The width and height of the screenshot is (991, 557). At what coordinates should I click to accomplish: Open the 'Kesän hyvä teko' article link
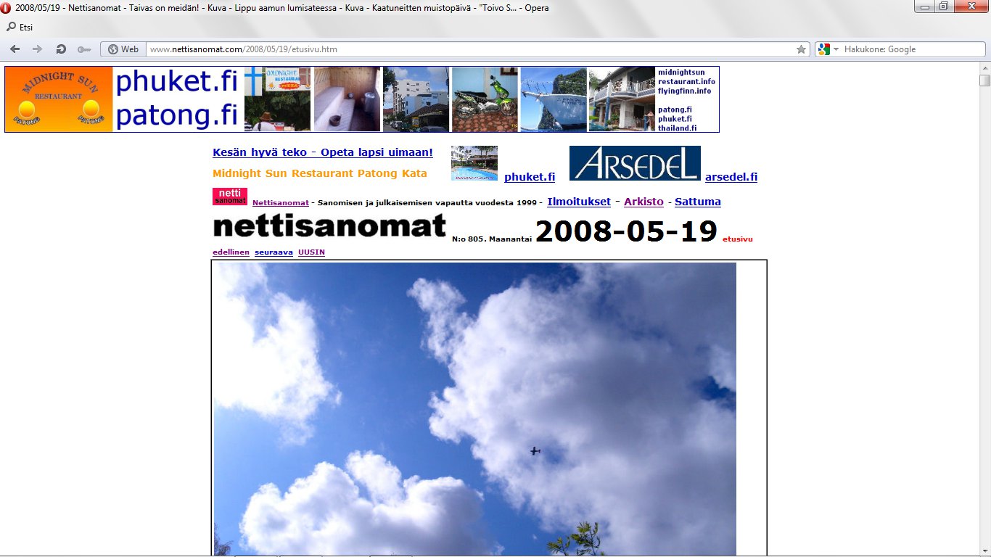(x=323, y=152)
